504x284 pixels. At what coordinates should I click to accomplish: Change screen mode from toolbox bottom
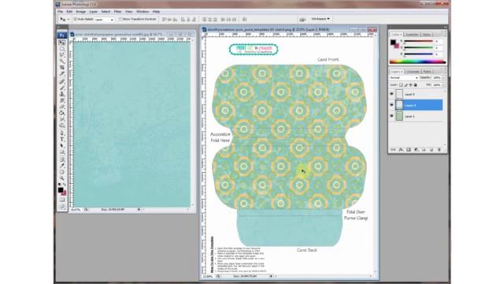pyautogui.click(x=62, y=207)
